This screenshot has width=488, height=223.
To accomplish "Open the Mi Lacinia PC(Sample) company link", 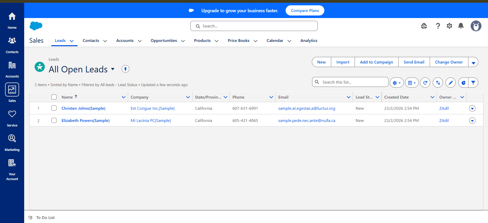I will point(151,120).
